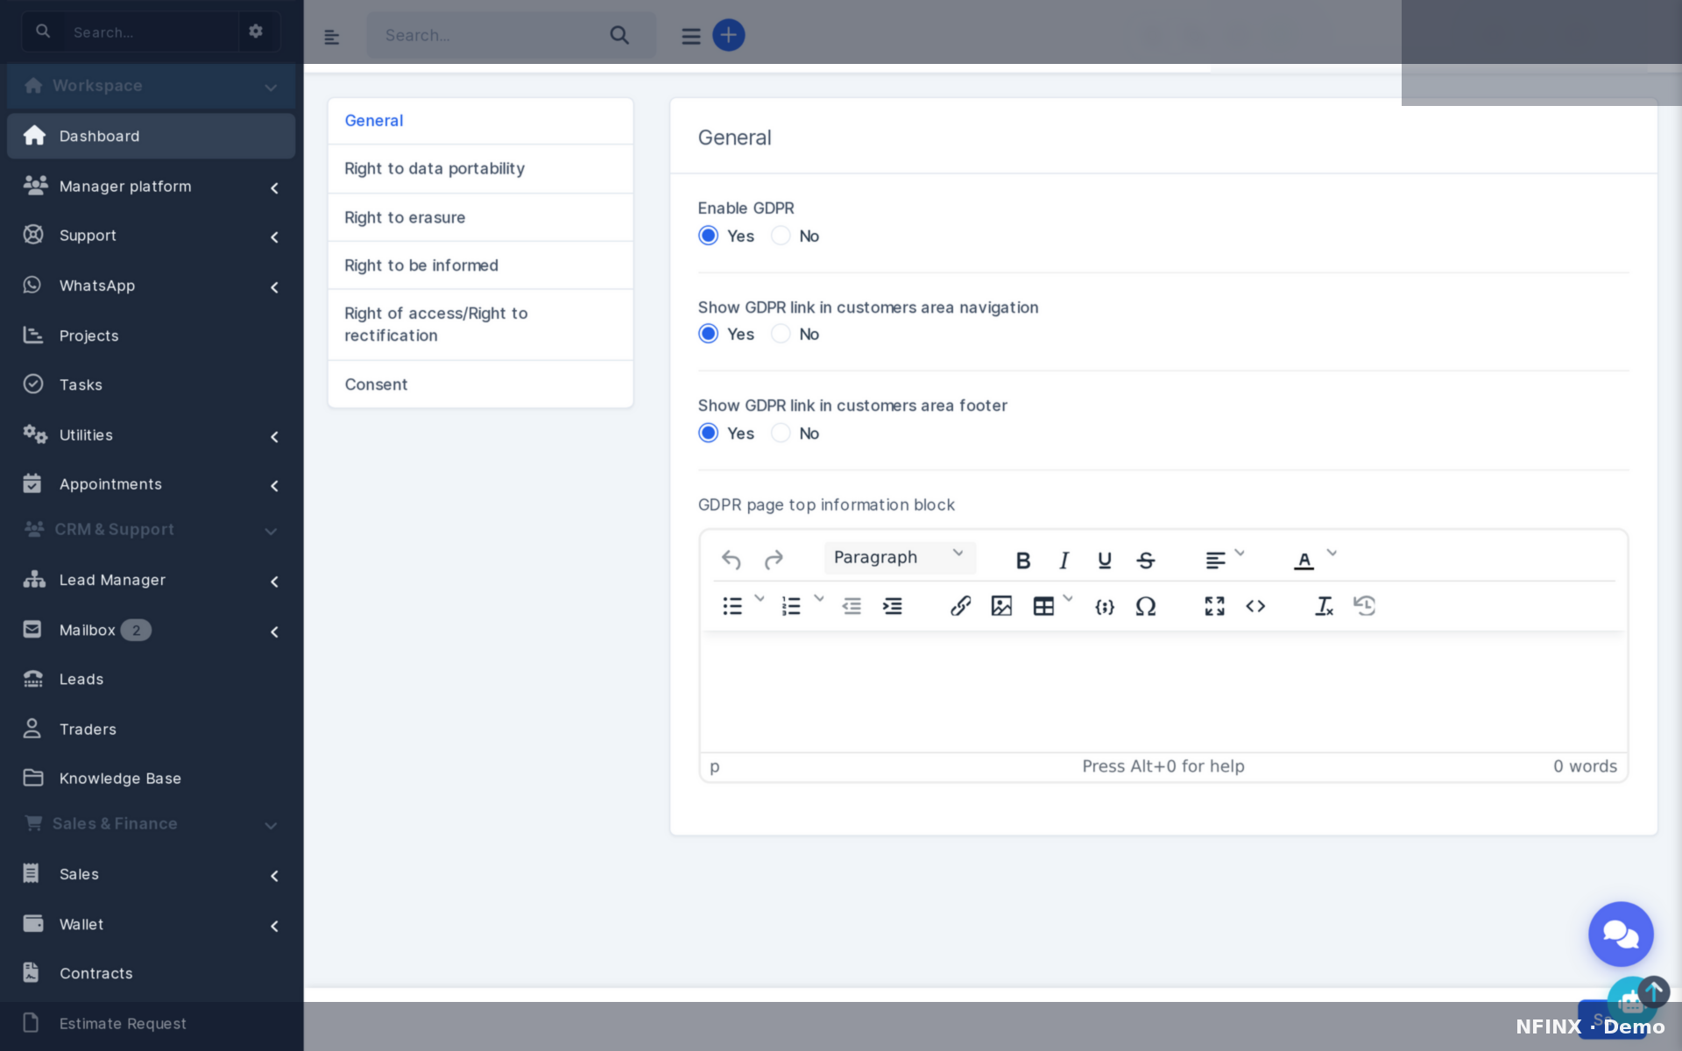The width and height of the screenshot is (1682, 1051).
Task: Switch editor to fullscreen mode
Action: point(1214,606)
